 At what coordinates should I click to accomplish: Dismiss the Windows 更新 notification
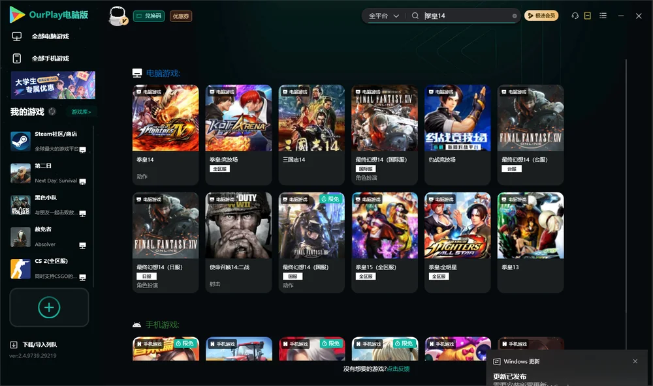[635, 361]
